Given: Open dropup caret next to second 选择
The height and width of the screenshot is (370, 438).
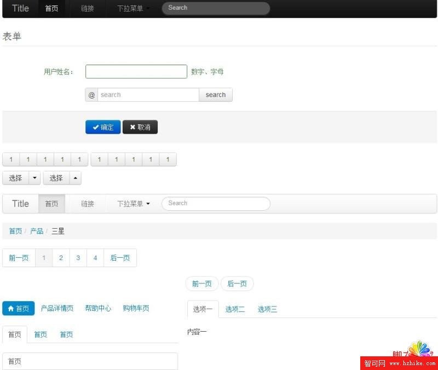Looking at the screenshot, I should click(75, 178).
